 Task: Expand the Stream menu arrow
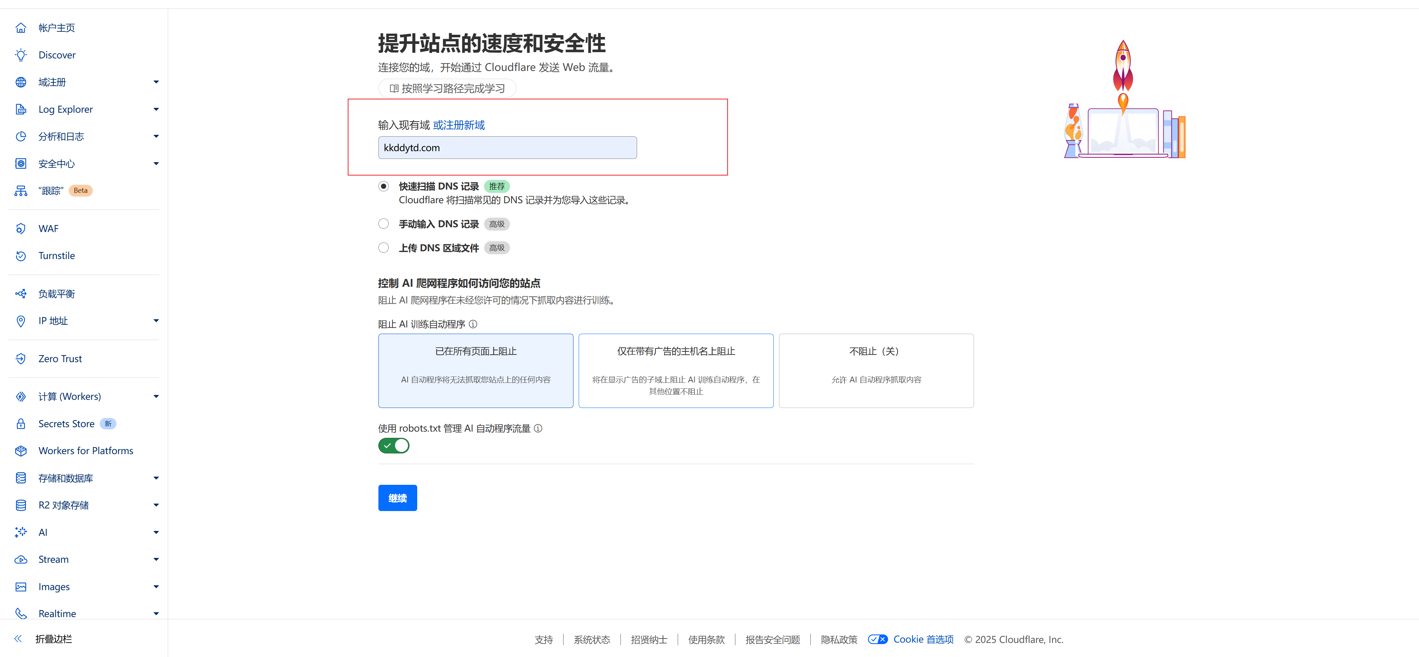(x=156, y=559)
